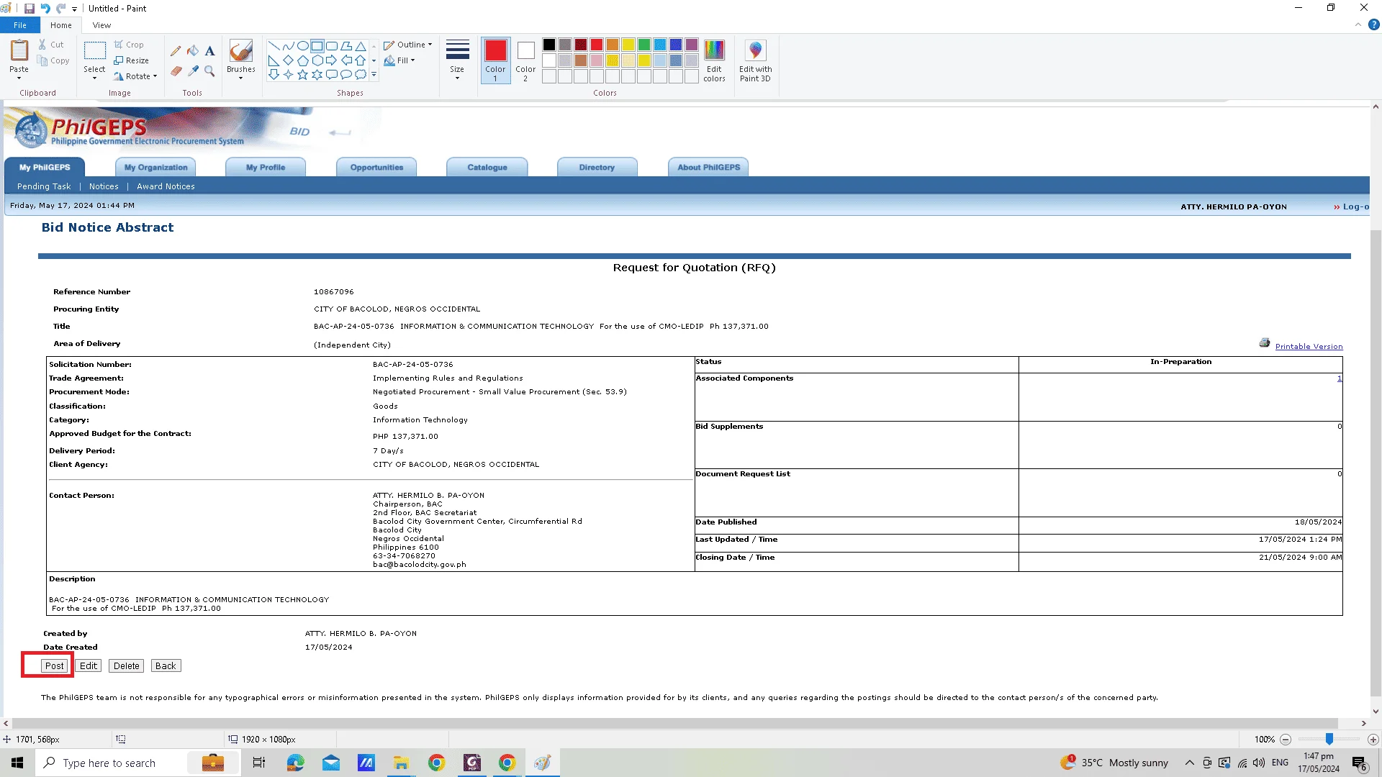Image resolution: width=1382 pixels, height=777 pixels.
Task: Select the Color picker eyedropper tool
Action: pos(193,71)
